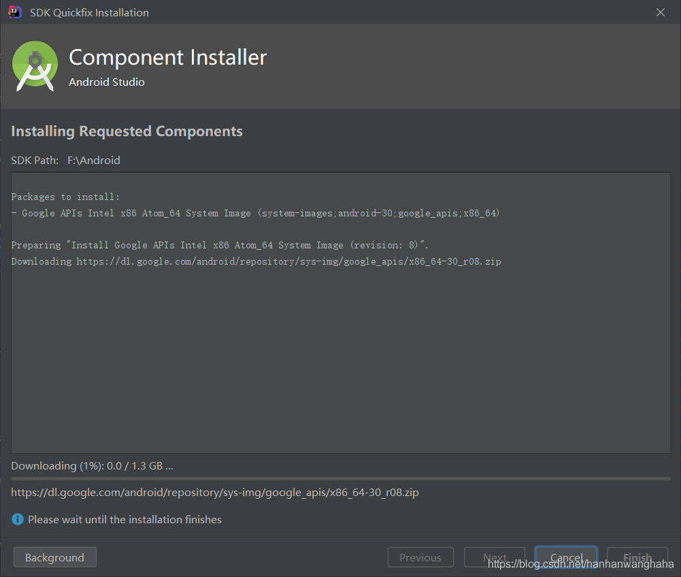Open the x86_64-30_r08.zip download URL
Screen dimensions: 681x577
pyautogui.click(x=214, y=492)
